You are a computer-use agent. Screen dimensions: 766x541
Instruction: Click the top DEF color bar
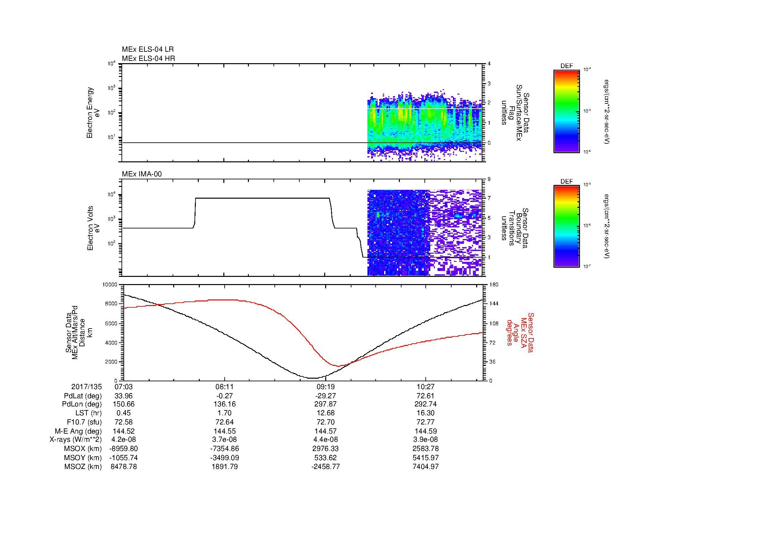pyautogui.click(x=566, y=111)
